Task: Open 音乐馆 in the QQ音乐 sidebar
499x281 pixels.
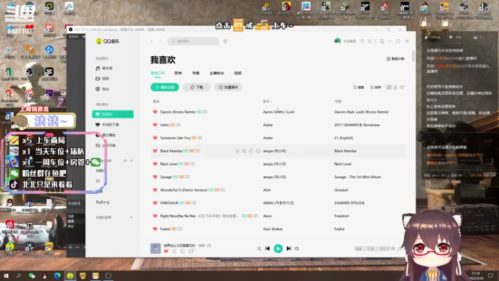Action: [104, 68]
